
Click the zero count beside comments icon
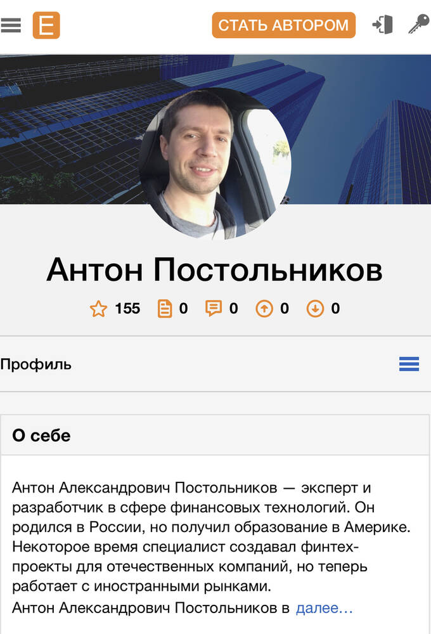pyautogui.click(x=233, y=309)
